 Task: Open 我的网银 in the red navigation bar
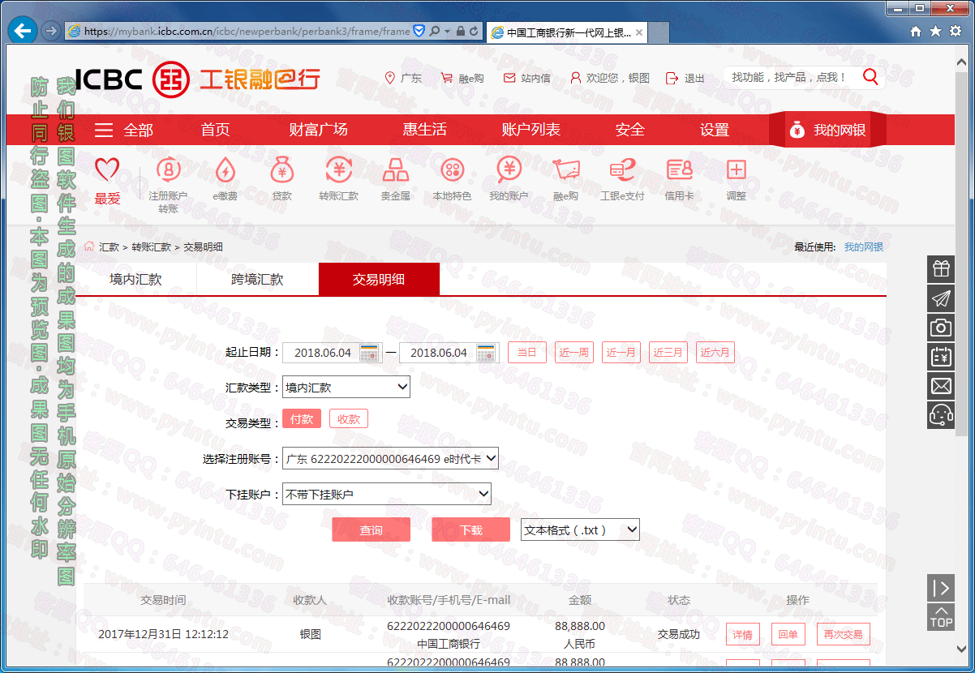(827, 130)
